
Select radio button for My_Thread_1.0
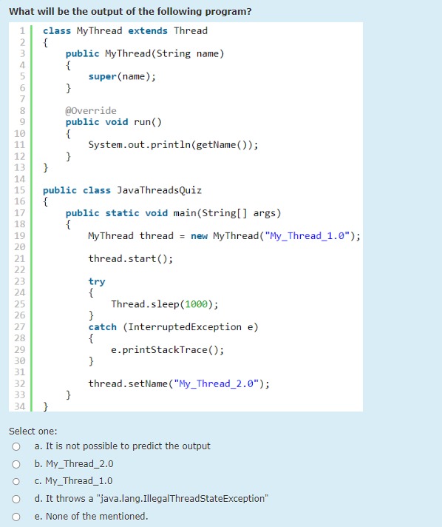(16, 481)
